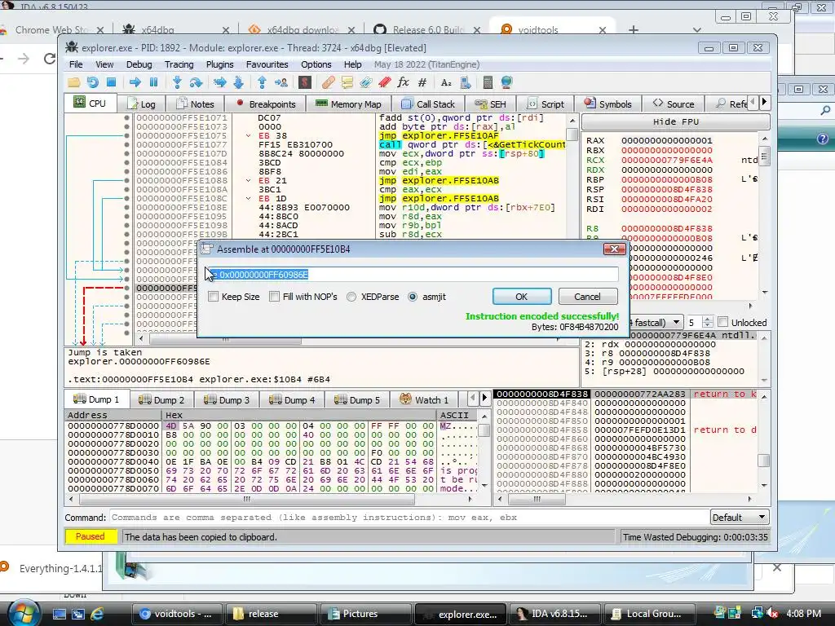Click the assembly instruction input field

[413, 274]
